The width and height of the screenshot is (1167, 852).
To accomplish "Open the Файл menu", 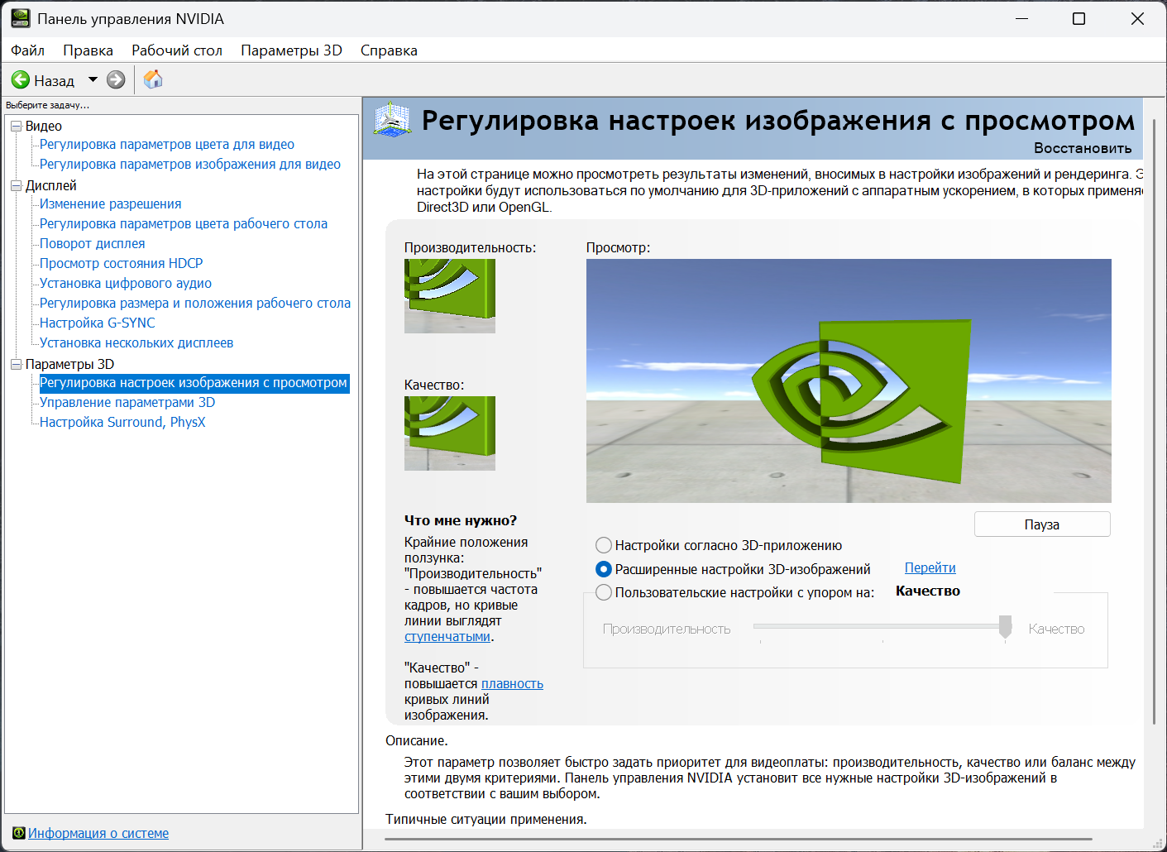I will [27, 50].
